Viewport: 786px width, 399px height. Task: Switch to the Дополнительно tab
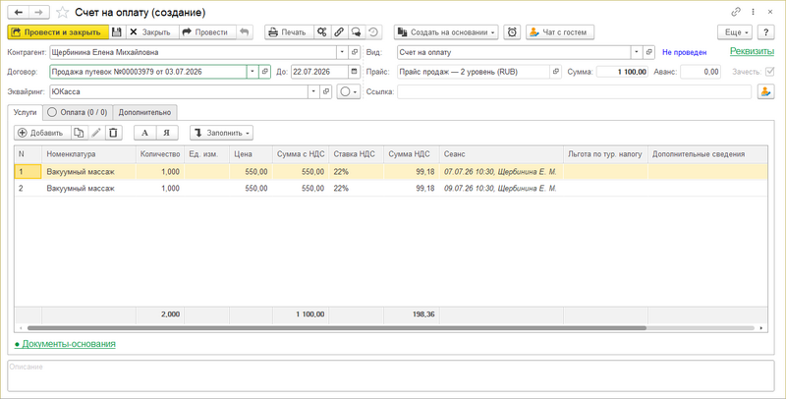point(144,112)
